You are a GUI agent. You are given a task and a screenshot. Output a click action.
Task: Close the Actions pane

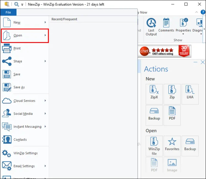point(203,62)
